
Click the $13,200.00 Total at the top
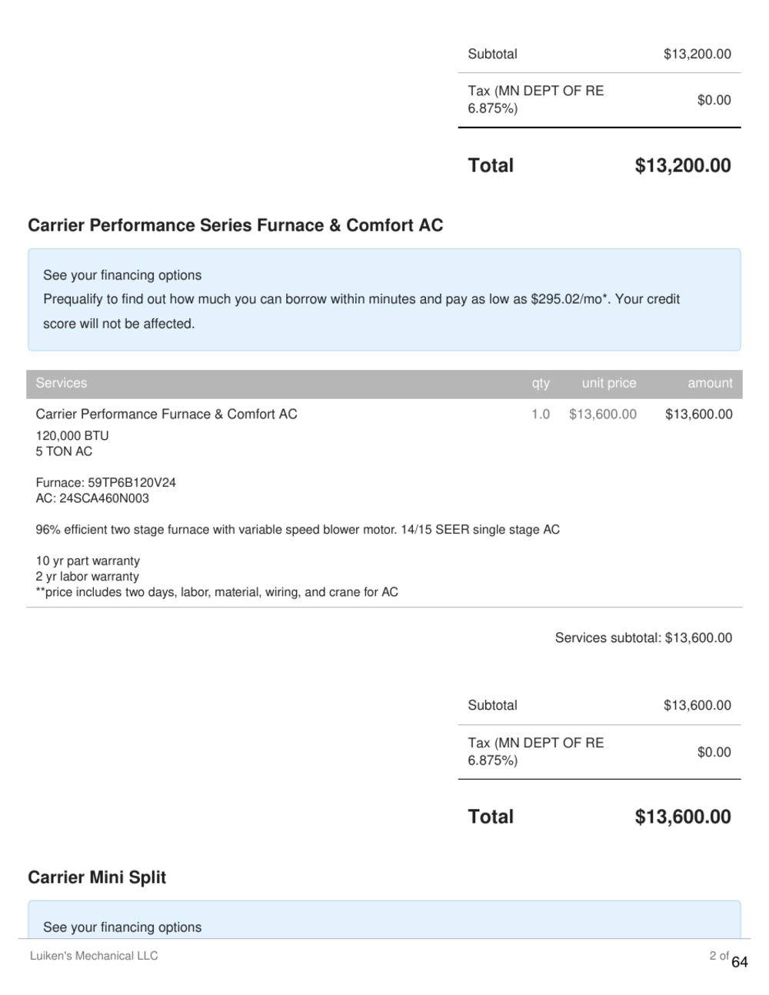coord(683,165)
